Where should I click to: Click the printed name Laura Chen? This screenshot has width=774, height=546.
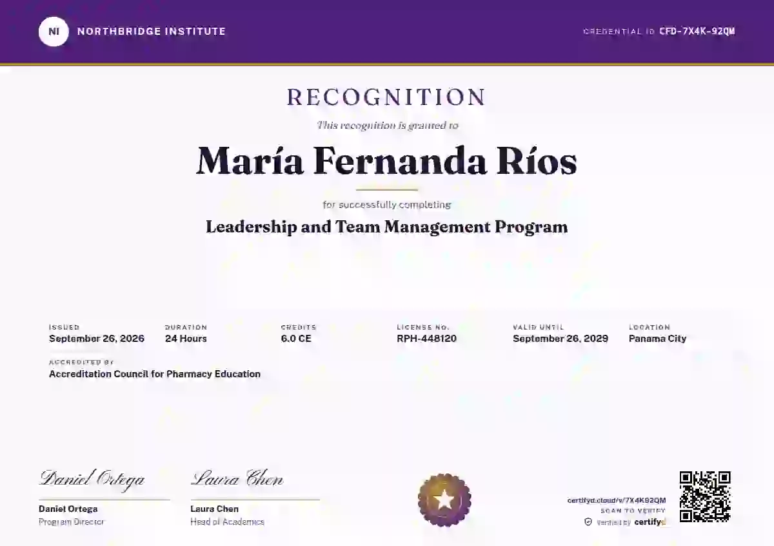coord(214,509)
